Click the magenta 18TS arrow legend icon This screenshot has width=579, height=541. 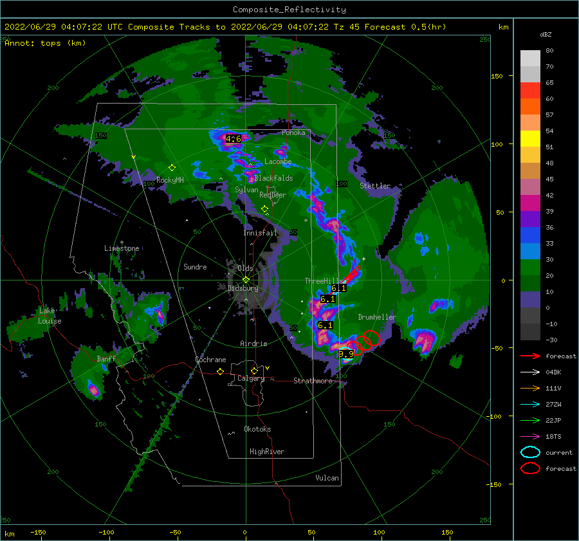[530, 437]
